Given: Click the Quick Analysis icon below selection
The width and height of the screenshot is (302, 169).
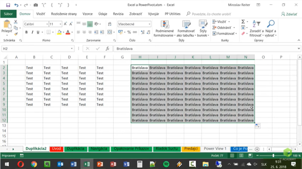Looking at the screenshot, I should (257, 126).
